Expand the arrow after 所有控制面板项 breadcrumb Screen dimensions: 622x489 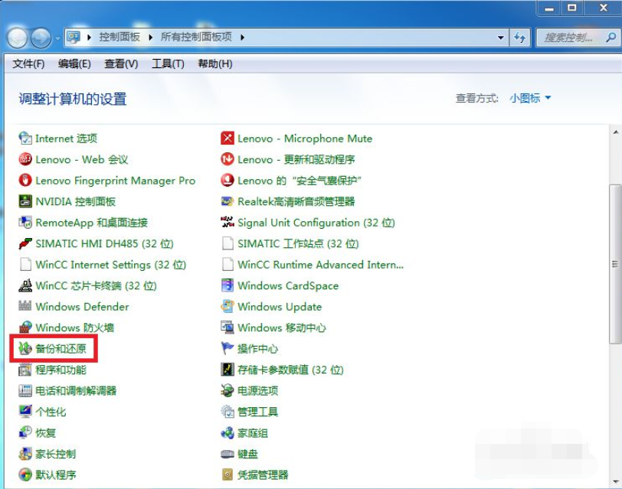(242, 37)
